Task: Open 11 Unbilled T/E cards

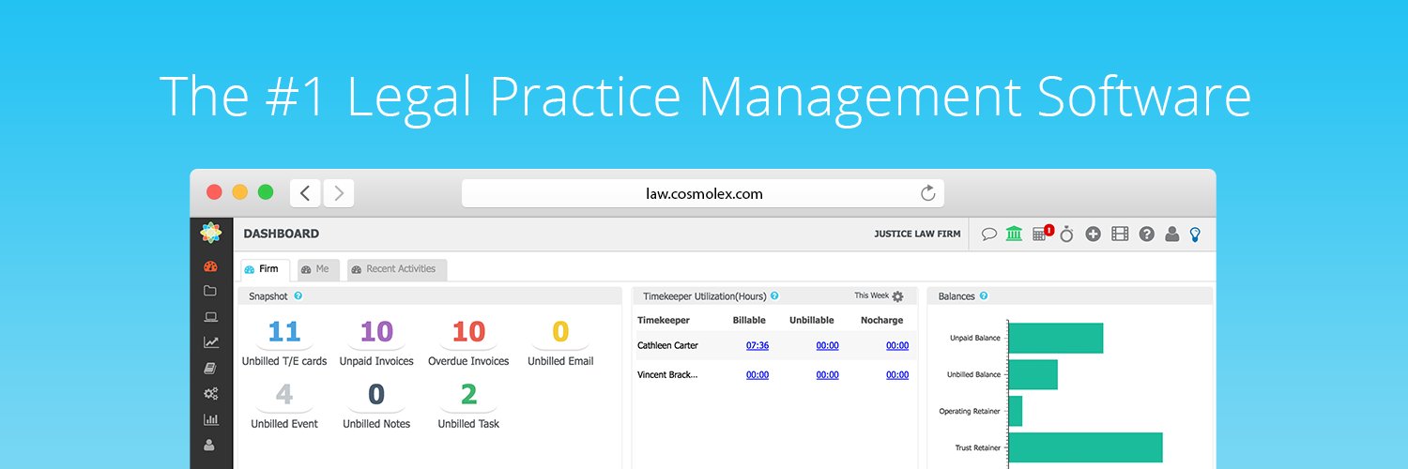Action: (x=284, y=342)
